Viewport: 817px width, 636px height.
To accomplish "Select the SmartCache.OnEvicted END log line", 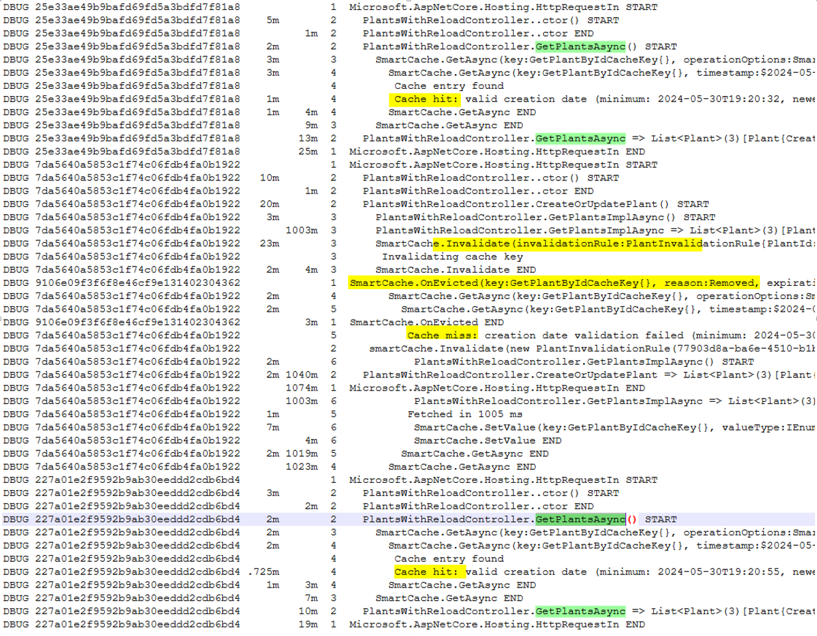I will pos(426,322).
